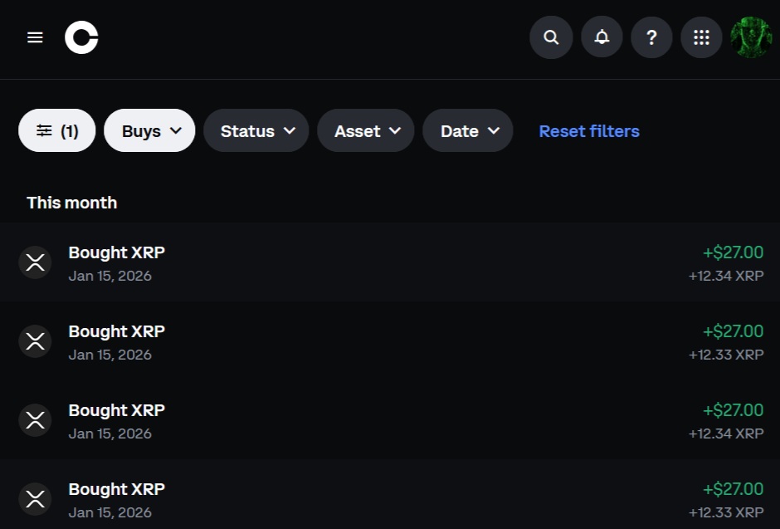This screenshot has width=780, height=529.
Task: Click the Reset filters link
Action: pyautogui.click(x=589, y=131)
